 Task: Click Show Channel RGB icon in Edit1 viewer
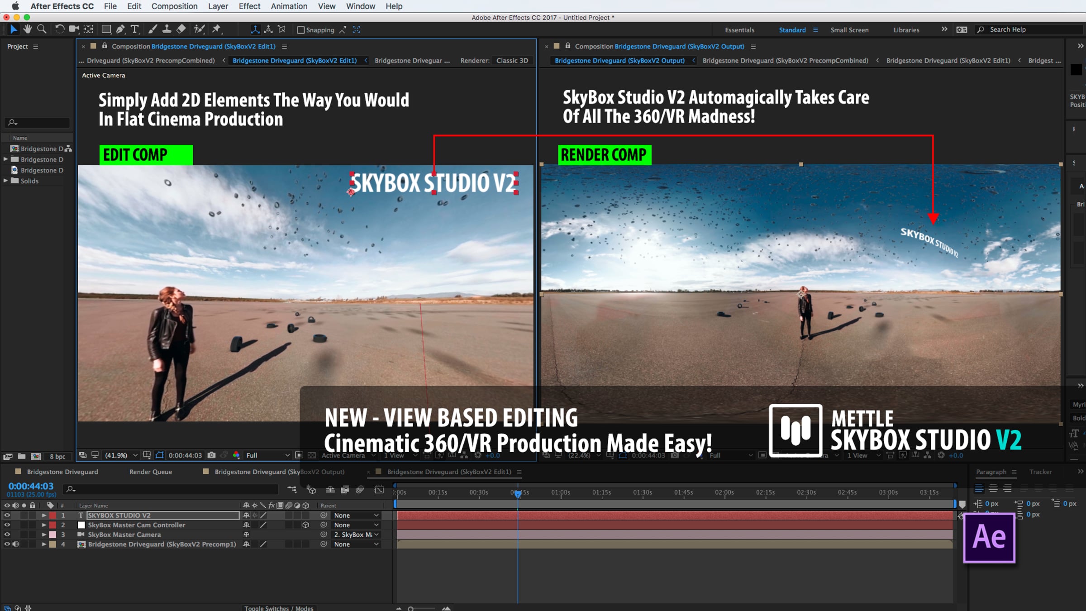coord(236,455)
